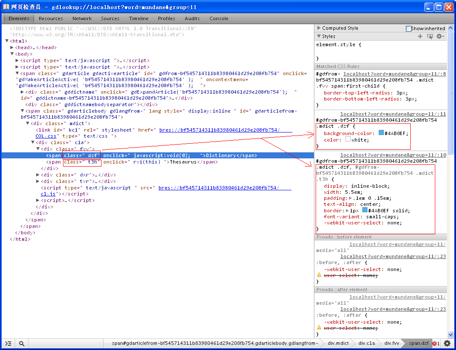Click div.mdict in the breadcrumb bar
Screen dimensions: 456x350
(338, 344)
